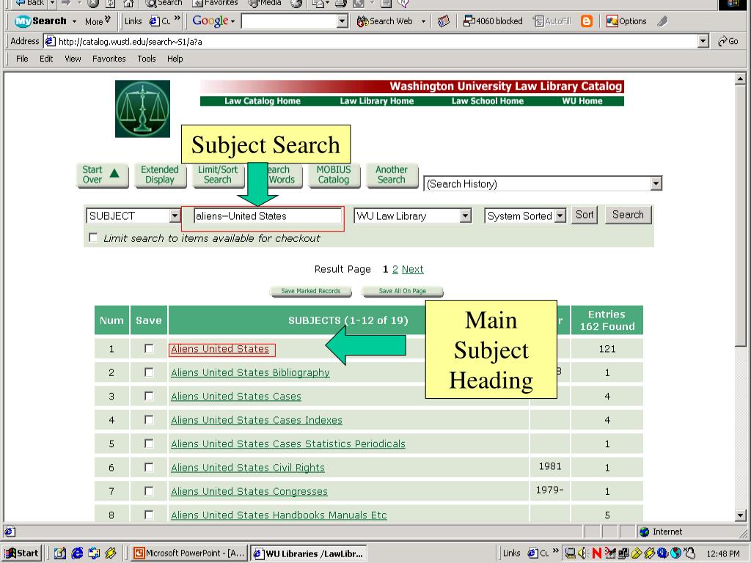Click the Google Search Web button
751x563 pixels.
click(x=385, y=21)
